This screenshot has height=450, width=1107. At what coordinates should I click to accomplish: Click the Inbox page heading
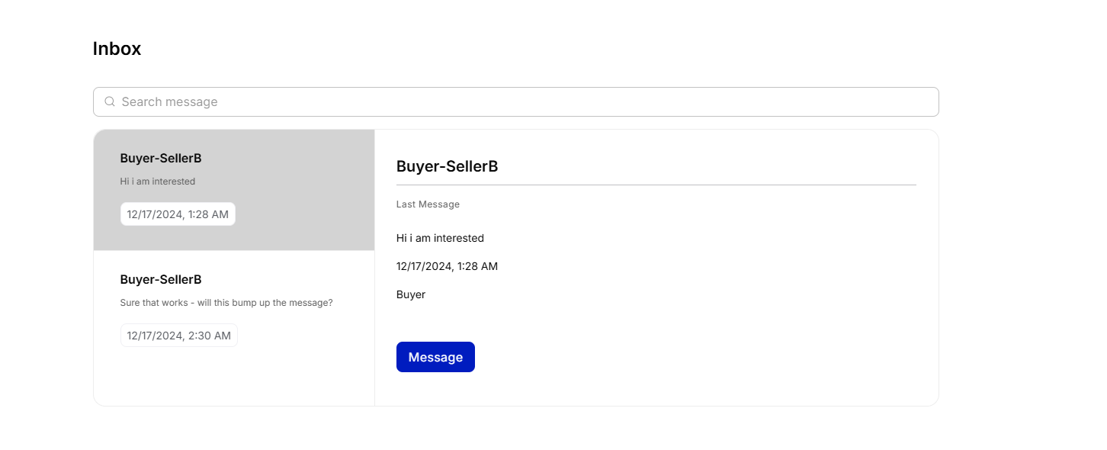click(x=117, y=49)
